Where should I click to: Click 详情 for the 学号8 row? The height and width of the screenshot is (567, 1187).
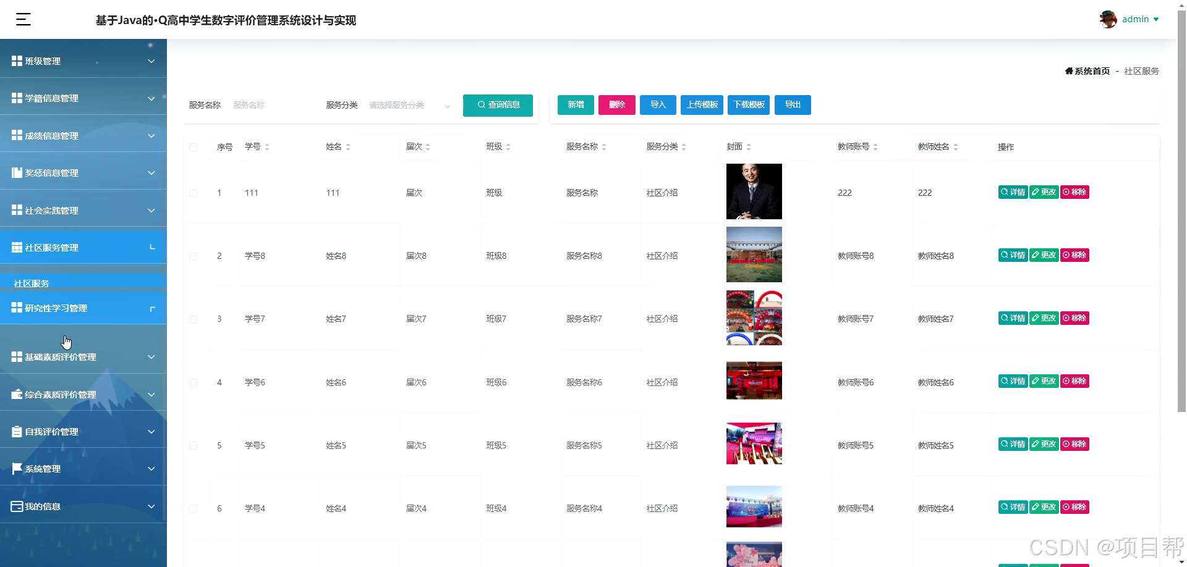click(x=1013, y=255)
